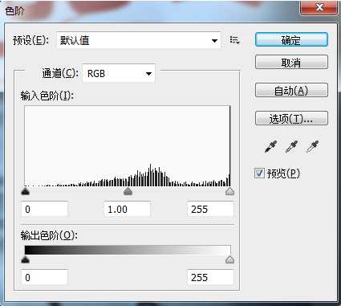341x306 pixels.
Task: Grab the input midtone gamma slider
Action: click(x=128, y=191)
